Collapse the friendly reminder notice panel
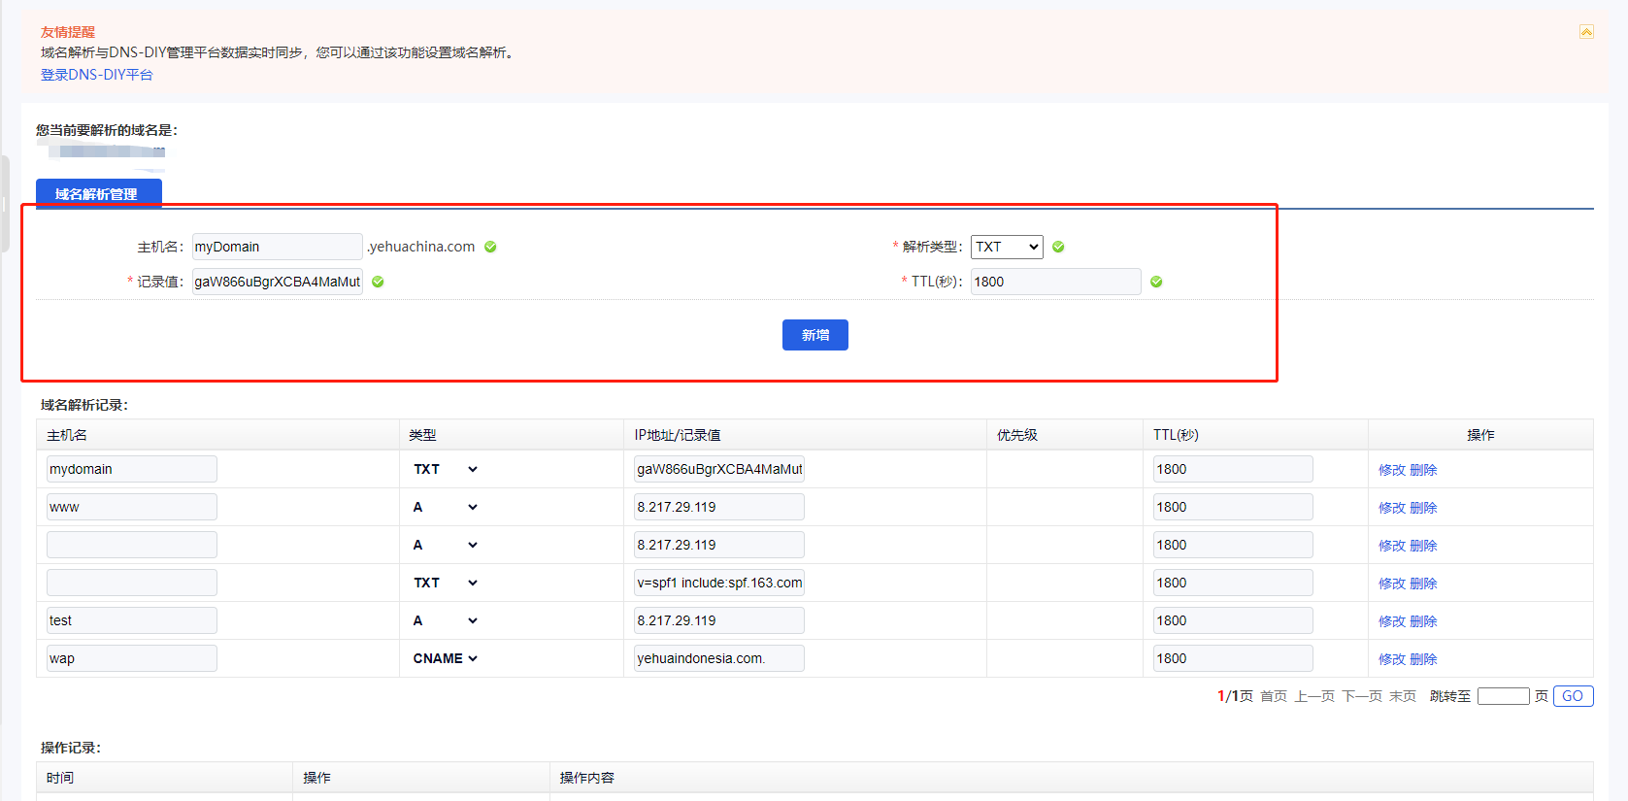1628x801 pixels. click(1586, 32)
